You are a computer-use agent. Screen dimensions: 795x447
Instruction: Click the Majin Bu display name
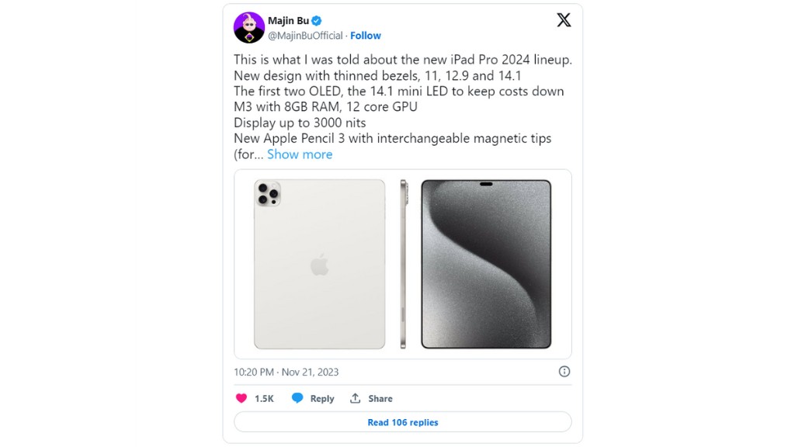point(290,20)
